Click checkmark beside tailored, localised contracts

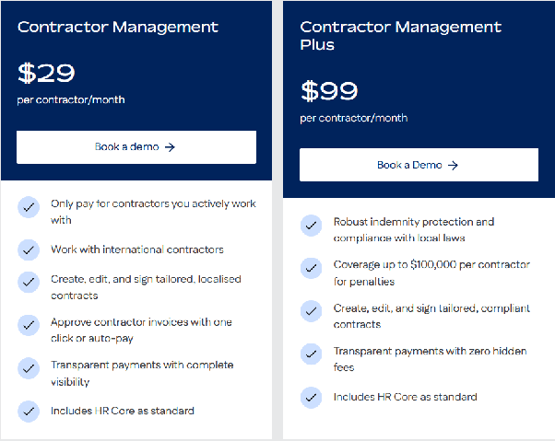coord(29,282)
